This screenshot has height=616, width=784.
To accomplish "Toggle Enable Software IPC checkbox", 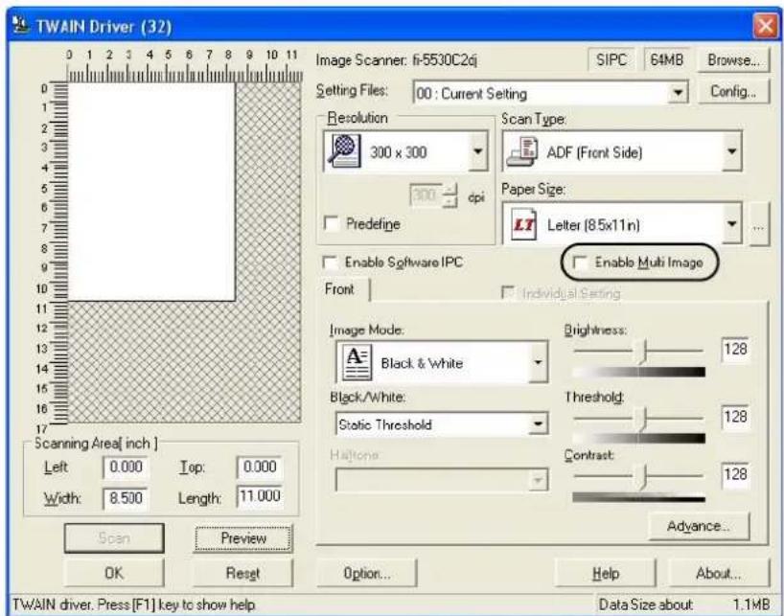I will pyautogui.click(x=330, y=262).
